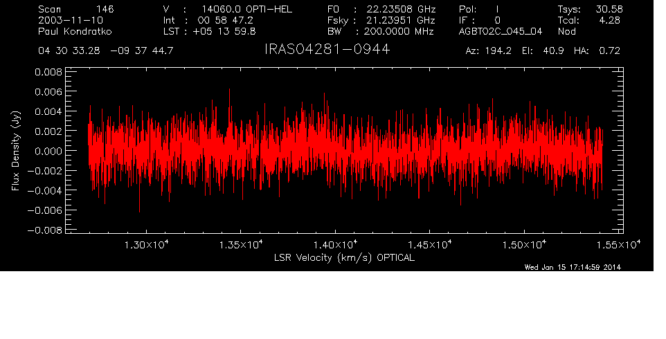The image size is (666, 339).
Task: Click y-axis tick label 0.004
Action: pyautogui.click(x=48, y=111)
